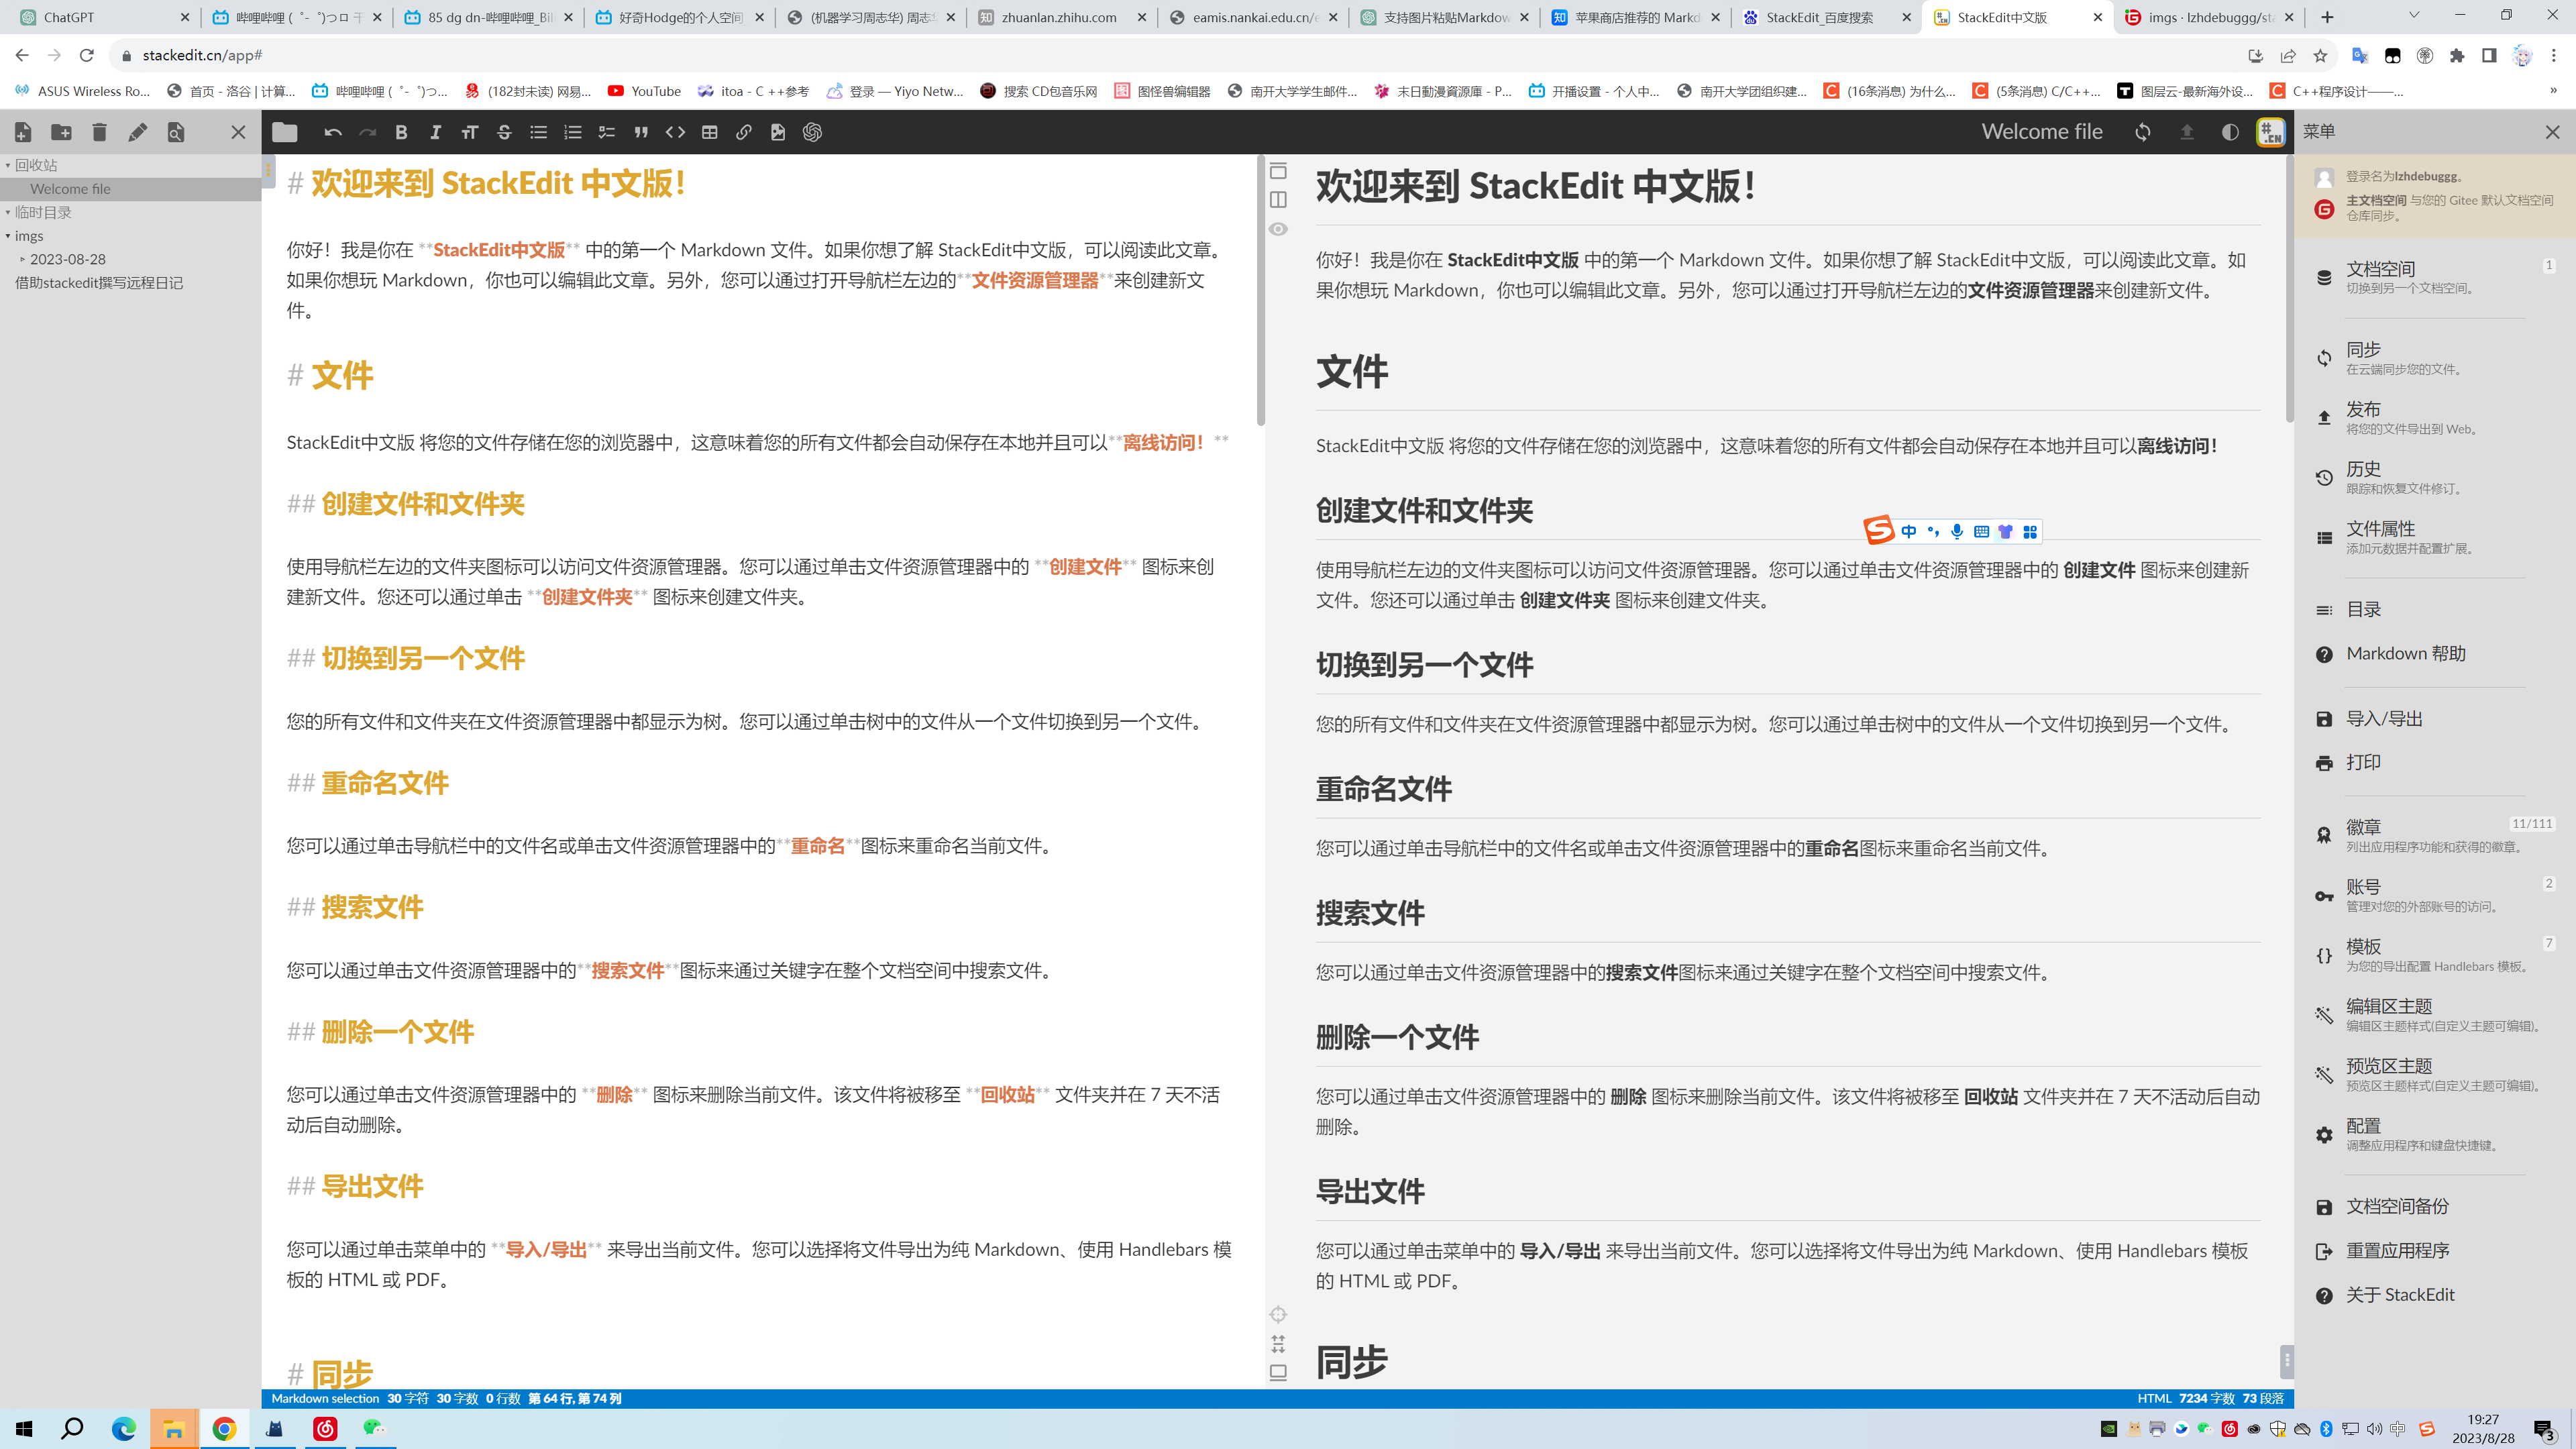The width and height of the screenshot is (2576, 1449).
Task: Toggle the status bar button
Action: [x=1278, y=1372]
